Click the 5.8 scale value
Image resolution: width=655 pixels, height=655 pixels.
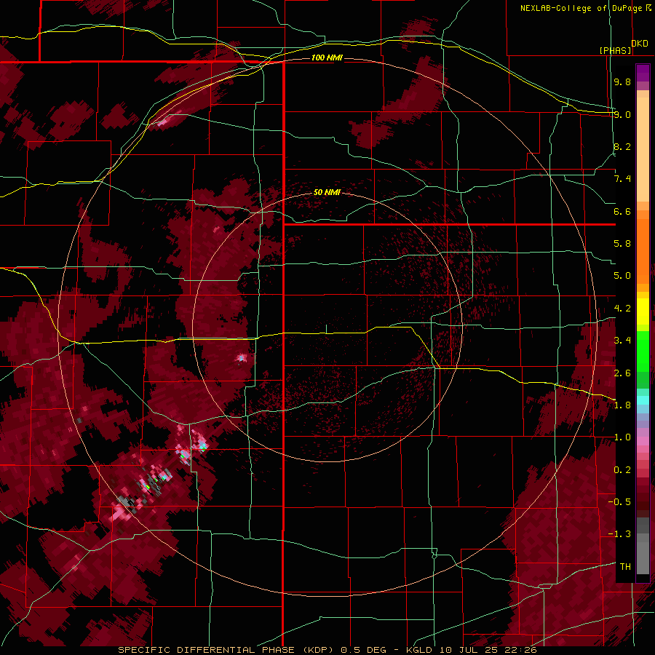[622, 244]
